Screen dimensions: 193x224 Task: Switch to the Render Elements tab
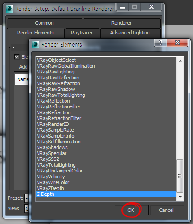click(35, 33)
